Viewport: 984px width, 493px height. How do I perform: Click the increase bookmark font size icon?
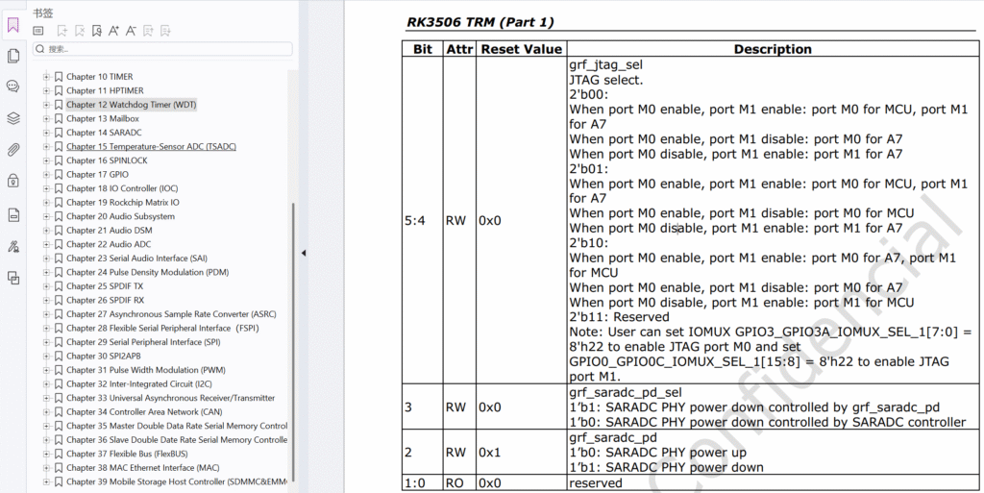(x=113, y=31)
